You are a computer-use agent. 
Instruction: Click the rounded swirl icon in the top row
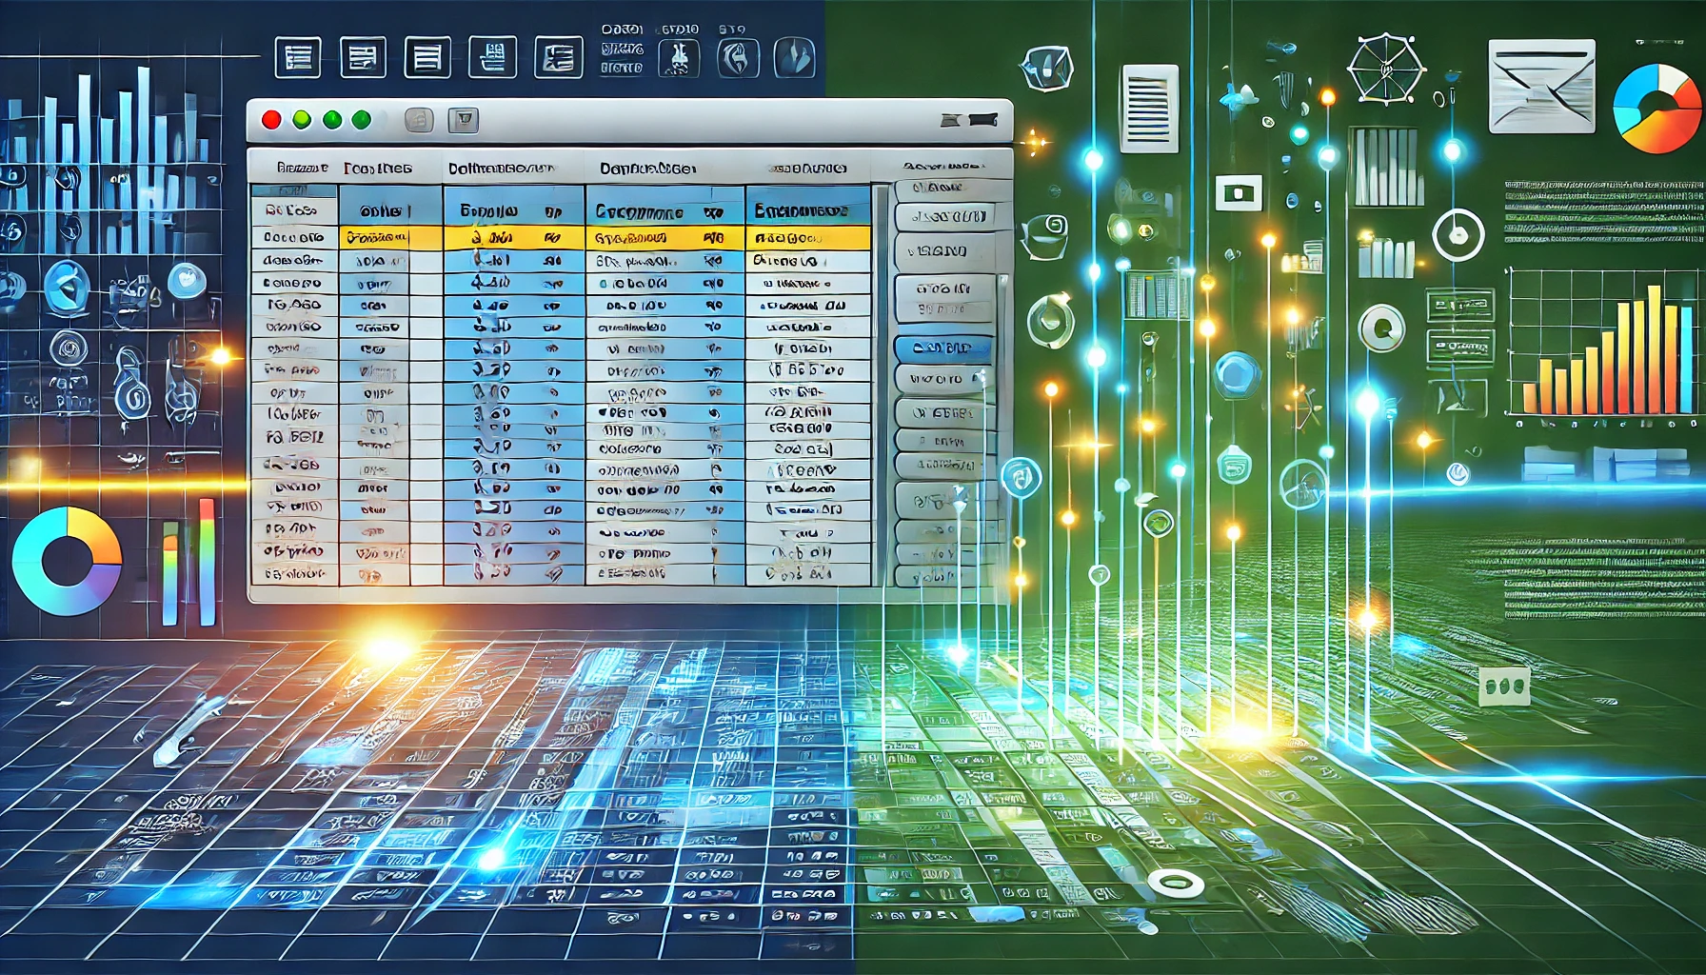pos(738,58)
